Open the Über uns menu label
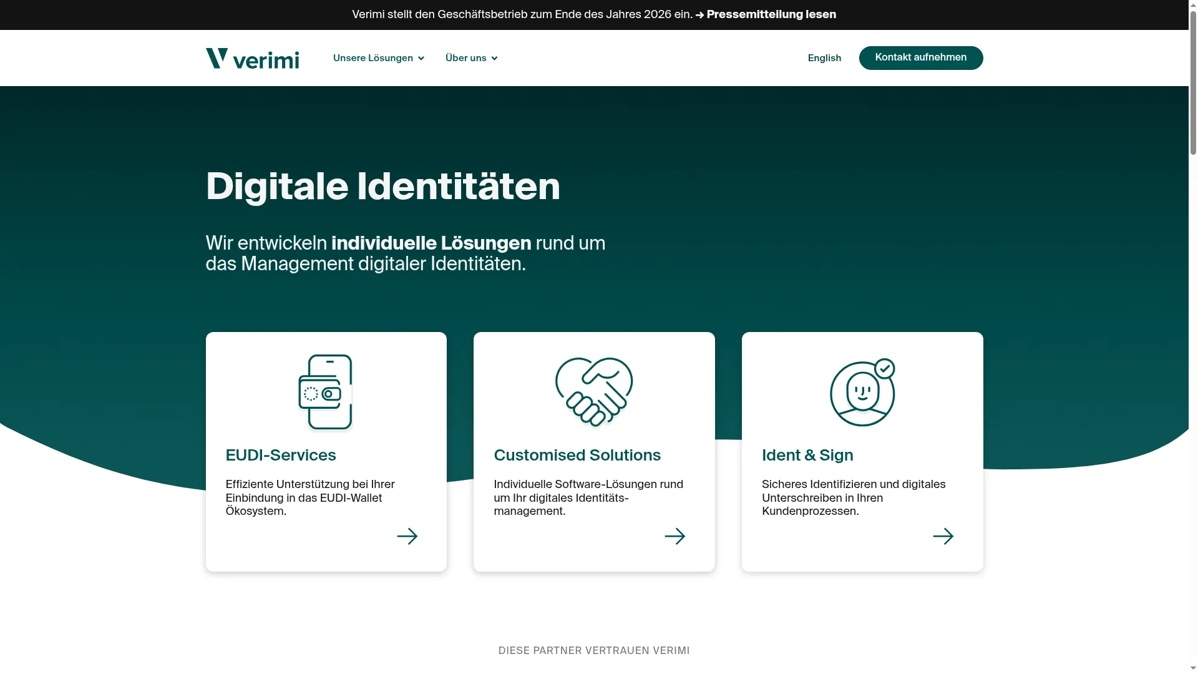The width and height of the screenshot is (1198, 674). click(466, 58)
